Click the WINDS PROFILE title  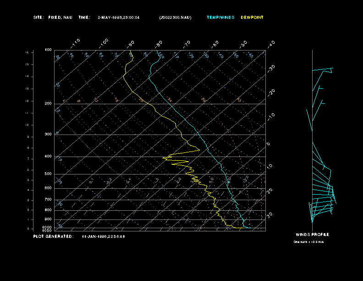point(313,235)
